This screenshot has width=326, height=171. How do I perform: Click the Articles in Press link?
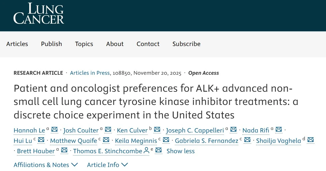click(89, 73)
